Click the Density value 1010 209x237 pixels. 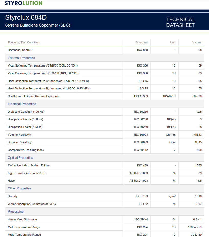tap(198, 196)
